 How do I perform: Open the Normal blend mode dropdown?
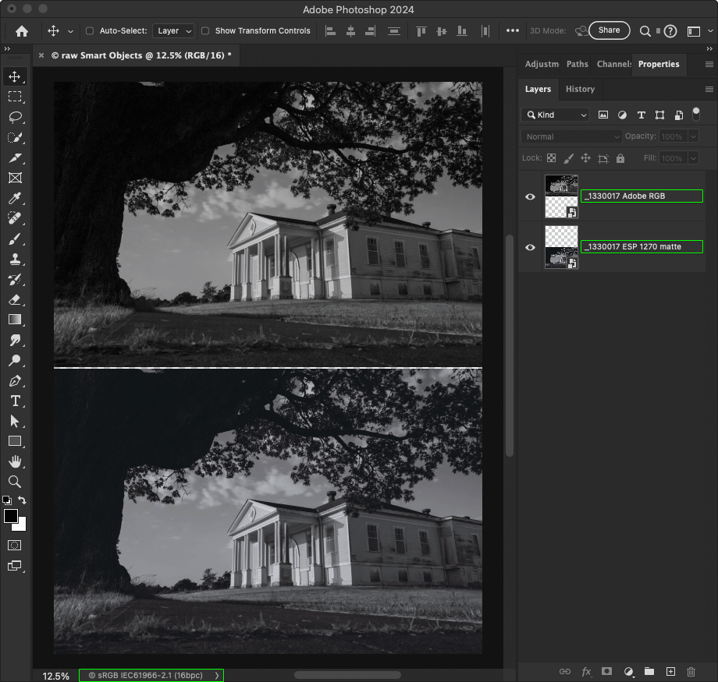571,136
